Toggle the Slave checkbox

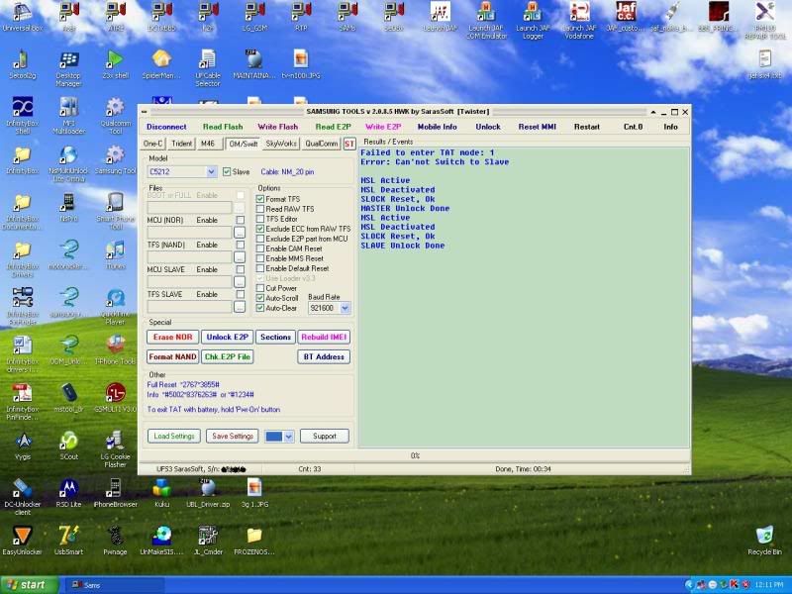coord(227,171)
